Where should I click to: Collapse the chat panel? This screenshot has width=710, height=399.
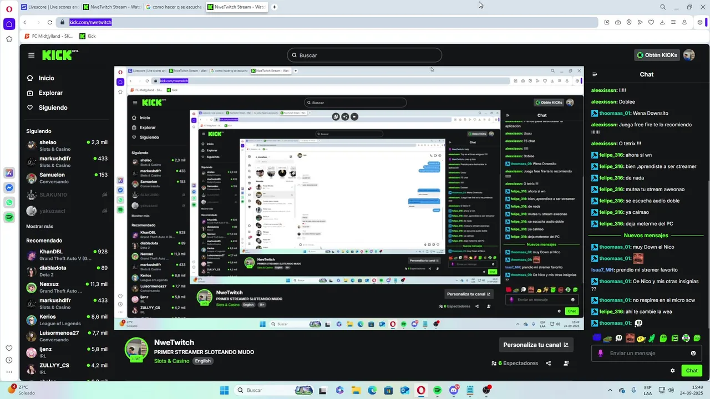595,74
